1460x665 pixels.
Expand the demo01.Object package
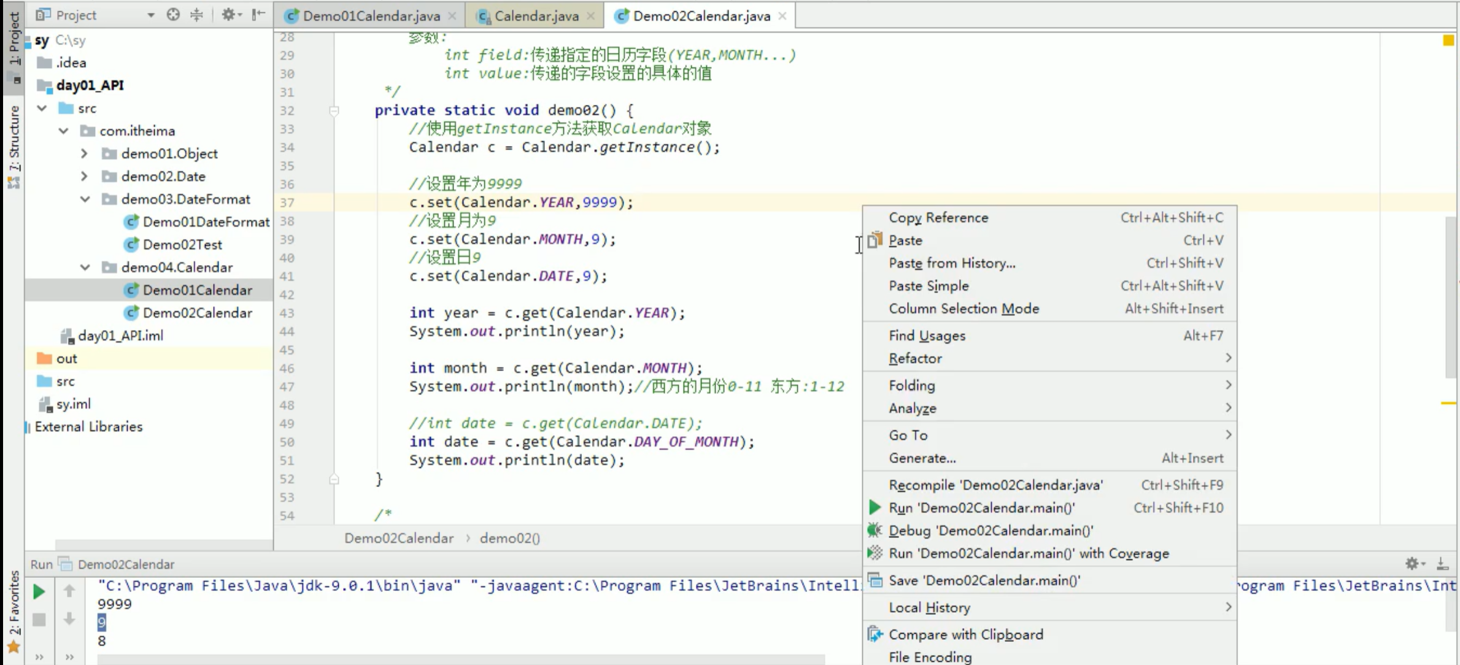pos(85,153)
